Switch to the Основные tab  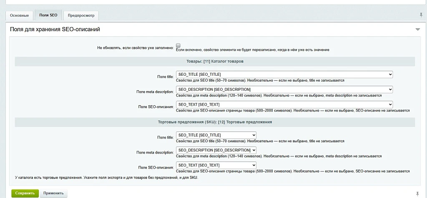coord(19,15)
